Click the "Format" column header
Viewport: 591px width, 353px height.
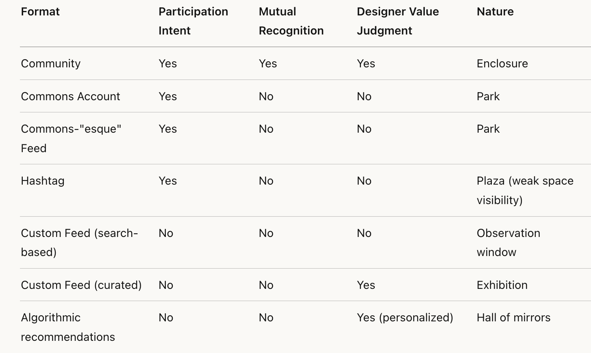40,12
